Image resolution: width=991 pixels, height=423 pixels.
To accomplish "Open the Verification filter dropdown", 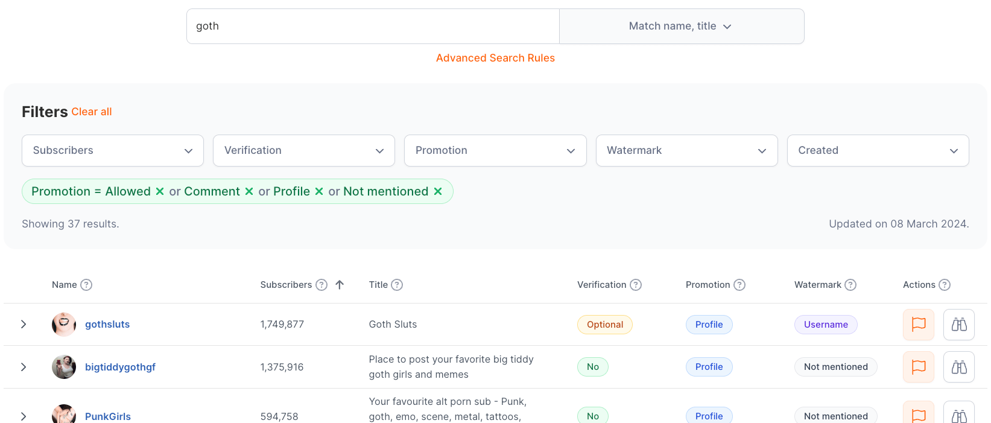I will pos(304,150).
